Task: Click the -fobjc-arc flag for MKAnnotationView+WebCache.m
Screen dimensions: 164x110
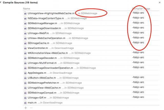Action: tap(138, 52)
